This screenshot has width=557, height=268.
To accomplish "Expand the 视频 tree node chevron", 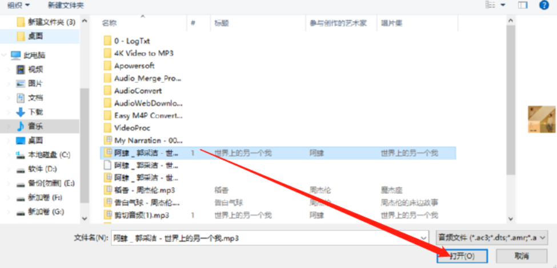I will coord(9,70).
